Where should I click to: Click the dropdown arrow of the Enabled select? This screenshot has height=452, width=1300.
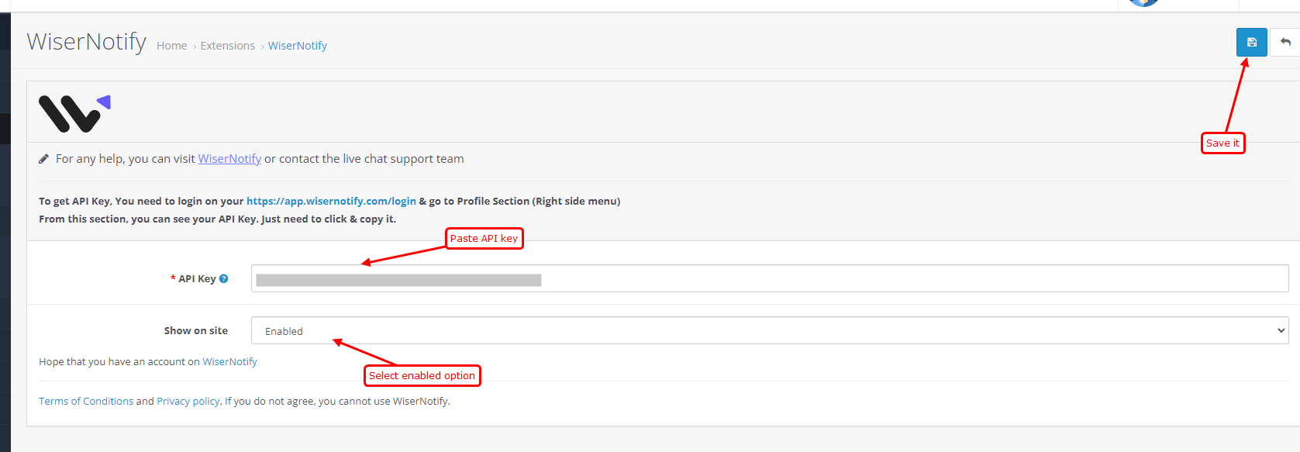coord(1281,330)
